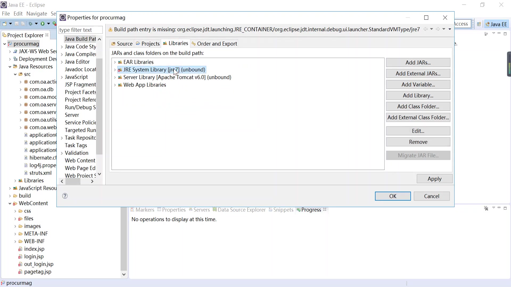Open the Snippets view tab
Image resolution: width=511 pixels, height=287 pixels.
281,210
